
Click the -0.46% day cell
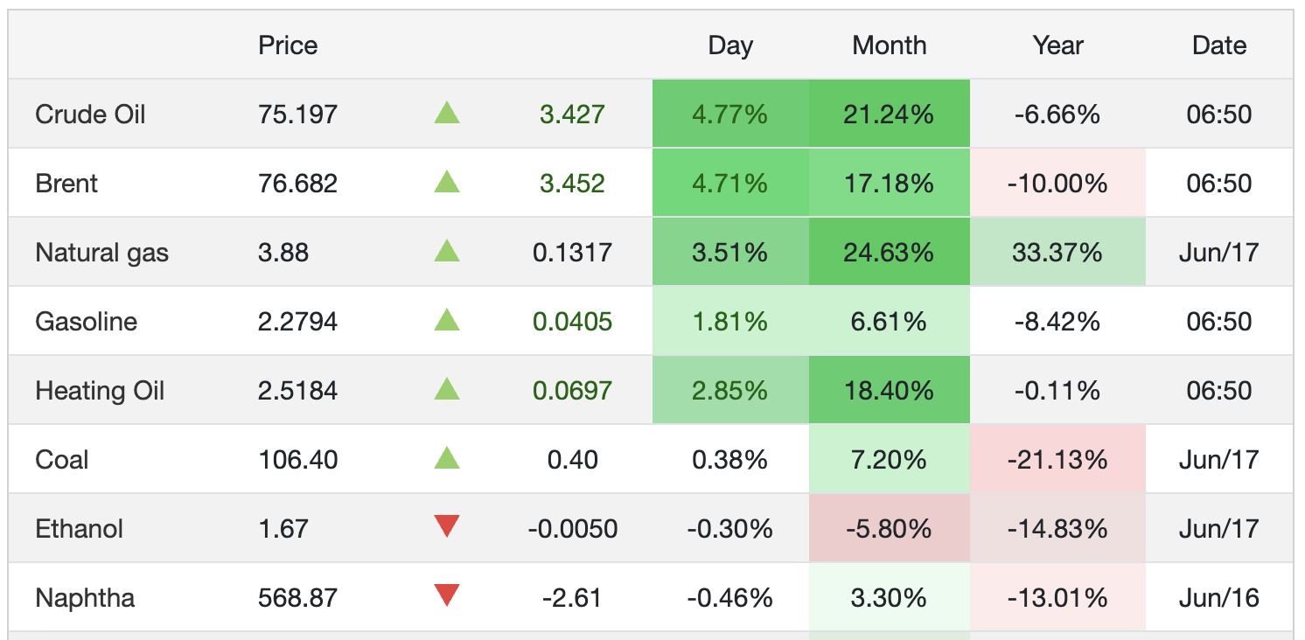pyautogui.click(x=730, y=597)
